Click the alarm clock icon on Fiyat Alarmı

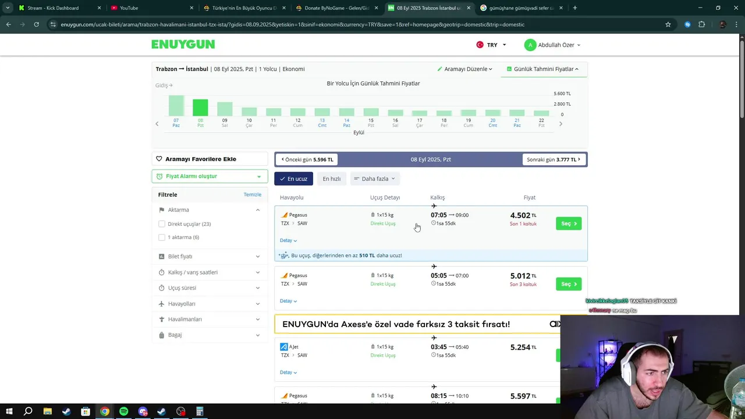click(x=159, y=176)
